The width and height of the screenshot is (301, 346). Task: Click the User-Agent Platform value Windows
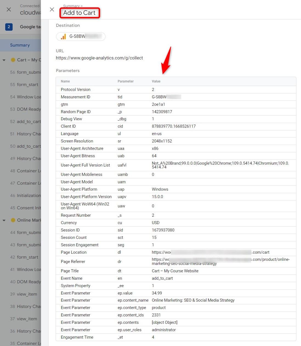(x=160, y=189)
